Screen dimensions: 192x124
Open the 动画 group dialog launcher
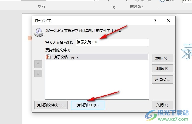[x=114, y=7]
